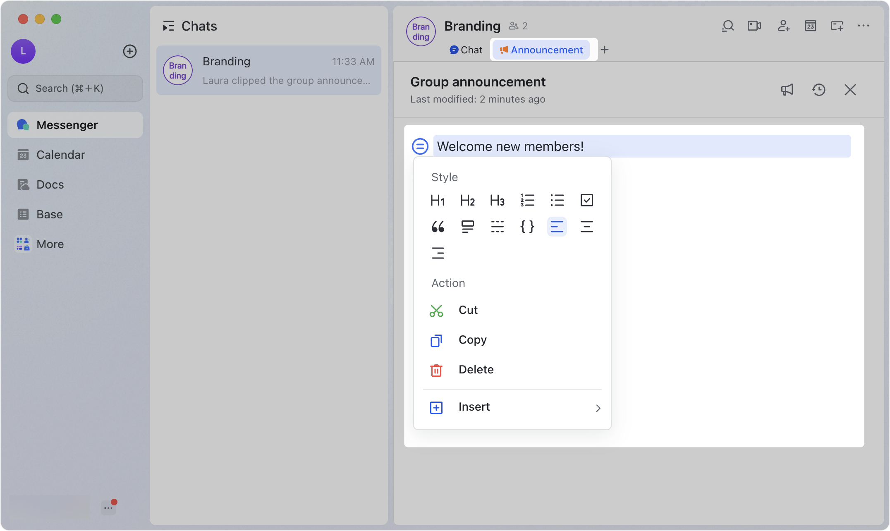Viewport: 890px width, 531px height.
Task: Create new chat with plus button
Action: (x=130, y=51)
